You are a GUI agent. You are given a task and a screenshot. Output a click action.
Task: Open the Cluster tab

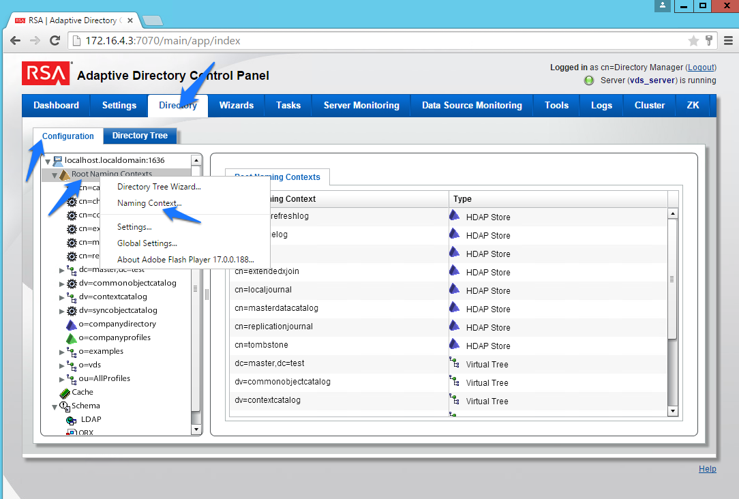650,106
